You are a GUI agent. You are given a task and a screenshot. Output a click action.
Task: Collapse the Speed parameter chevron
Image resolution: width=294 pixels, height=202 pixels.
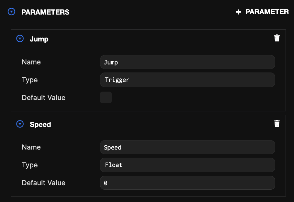click(20, 124)
